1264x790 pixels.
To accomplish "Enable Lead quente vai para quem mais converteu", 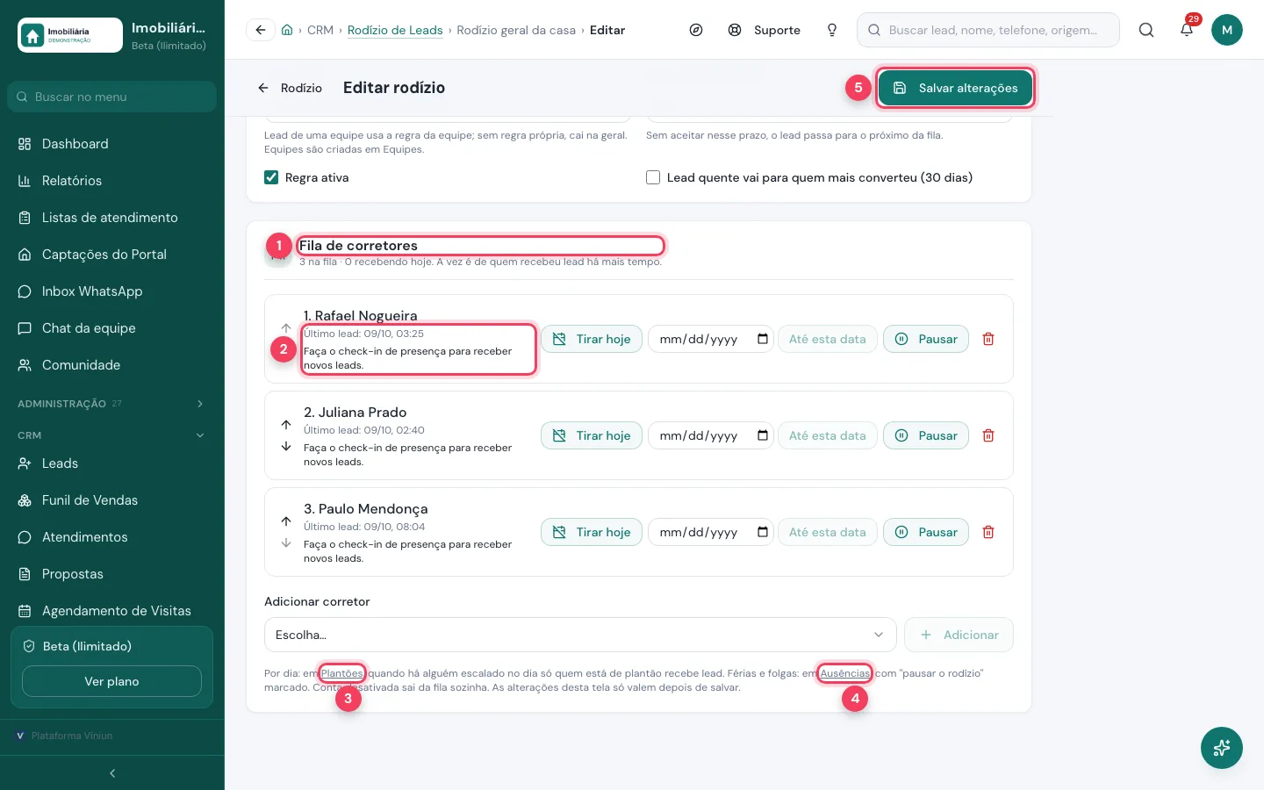I will pos(653,177).
